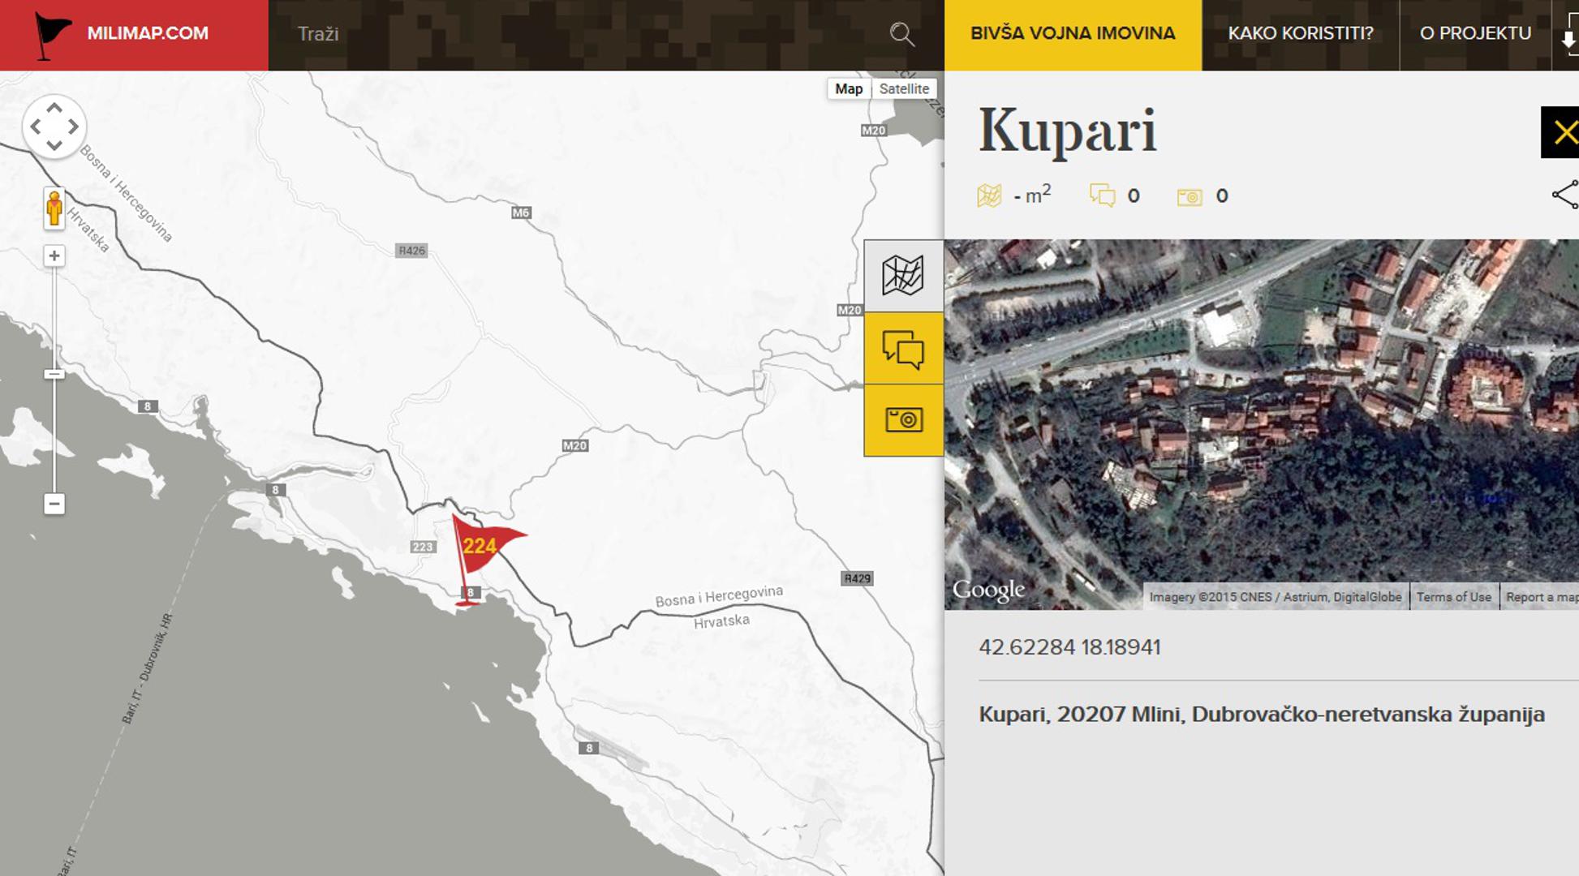Open the map view side panel icon

(903, 276)
